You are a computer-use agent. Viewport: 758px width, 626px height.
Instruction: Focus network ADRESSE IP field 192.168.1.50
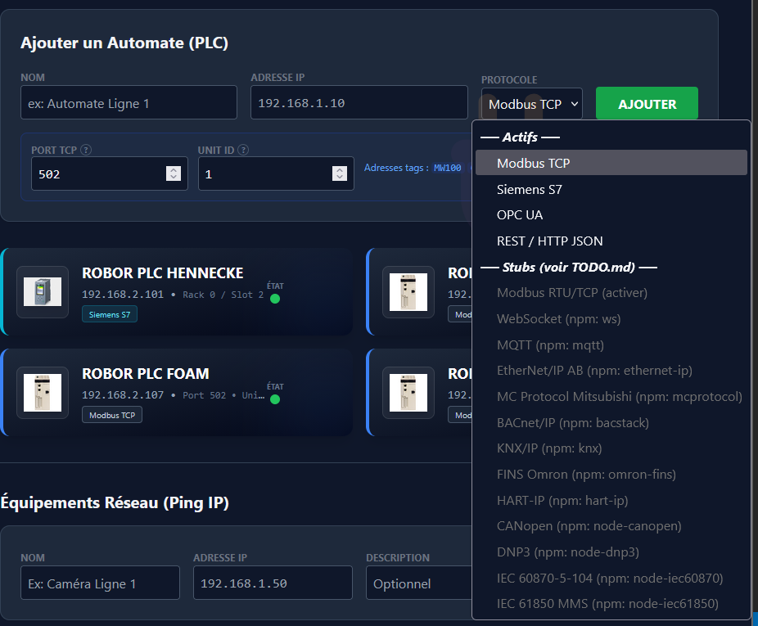[x=273, y=583]
